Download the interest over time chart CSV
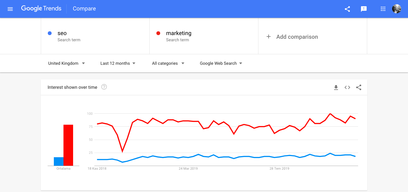Image resolution: width=408 pixels, height=192 pixels. (336, 87)
